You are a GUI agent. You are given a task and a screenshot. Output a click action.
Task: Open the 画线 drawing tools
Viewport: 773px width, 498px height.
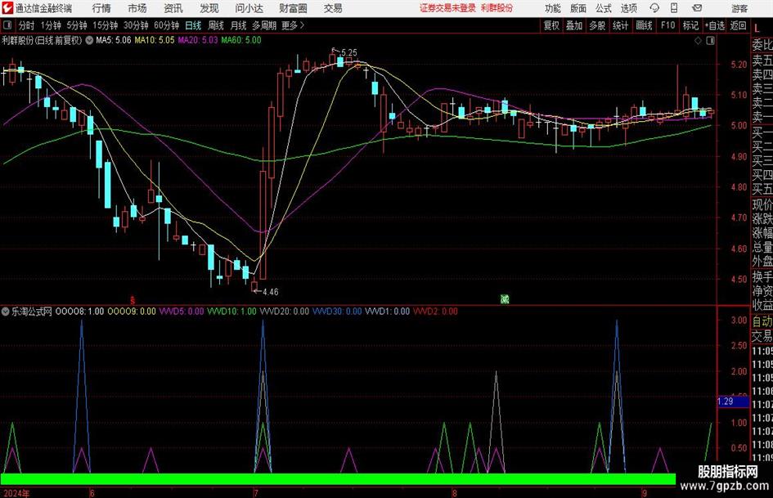(644, 25)
